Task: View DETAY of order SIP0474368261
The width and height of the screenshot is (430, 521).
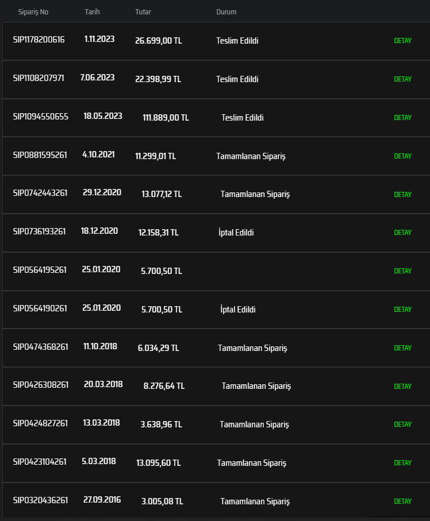Action: (x=402, y=348)
